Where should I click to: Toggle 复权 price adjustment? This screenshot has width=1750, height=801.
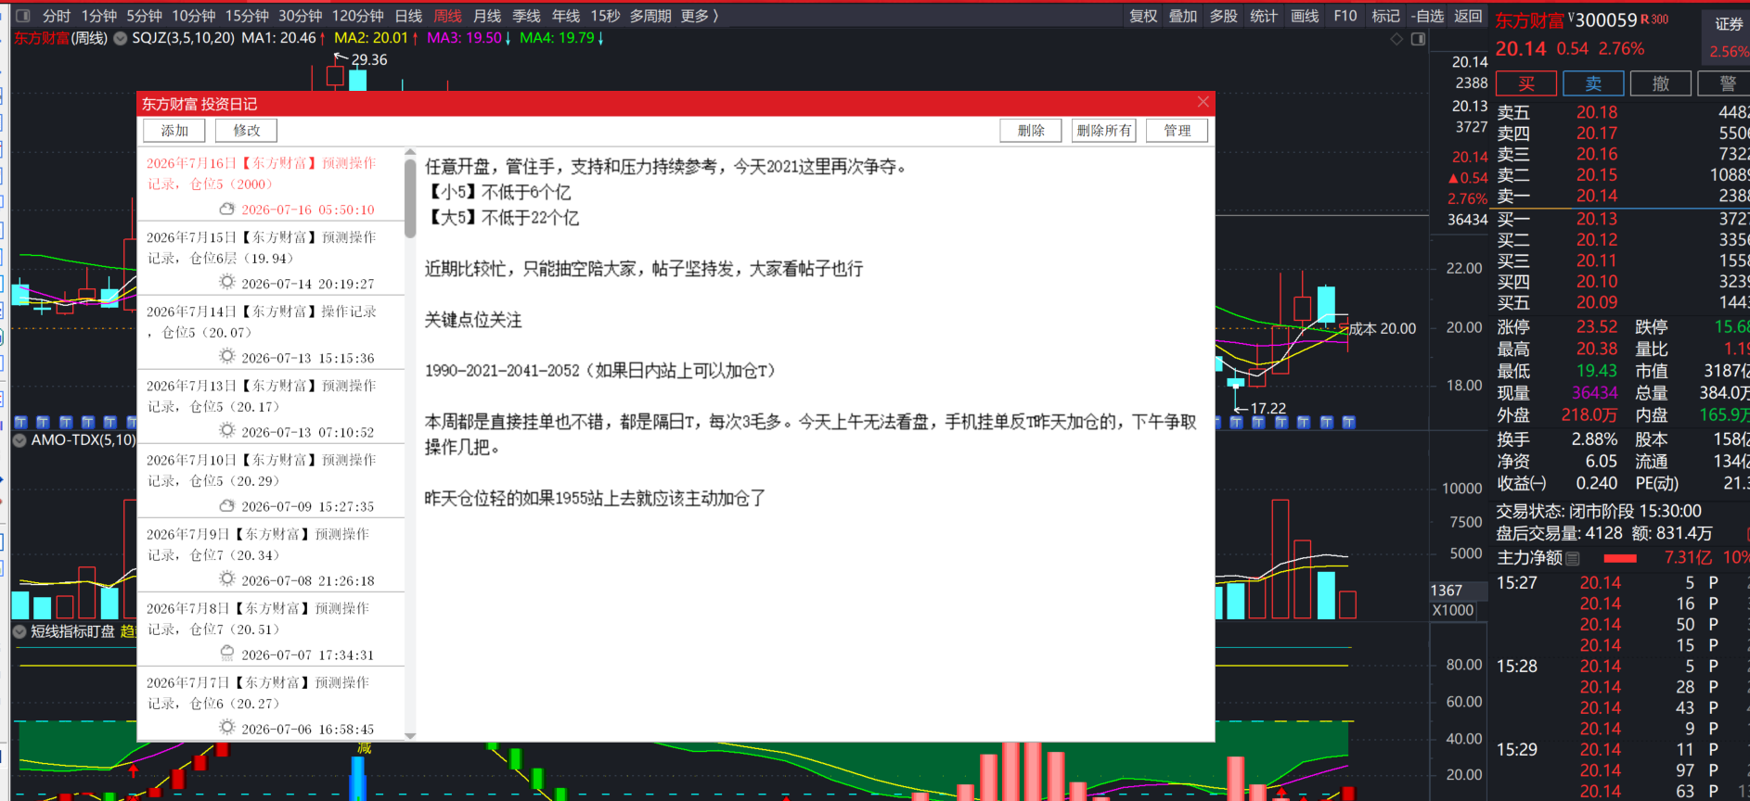click(1143, 16)
